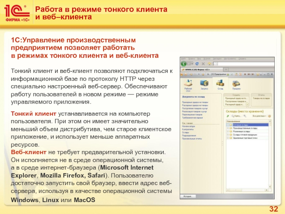
Task: Open Поступление товаров и услуг link
Action: [x=195, y=108]
